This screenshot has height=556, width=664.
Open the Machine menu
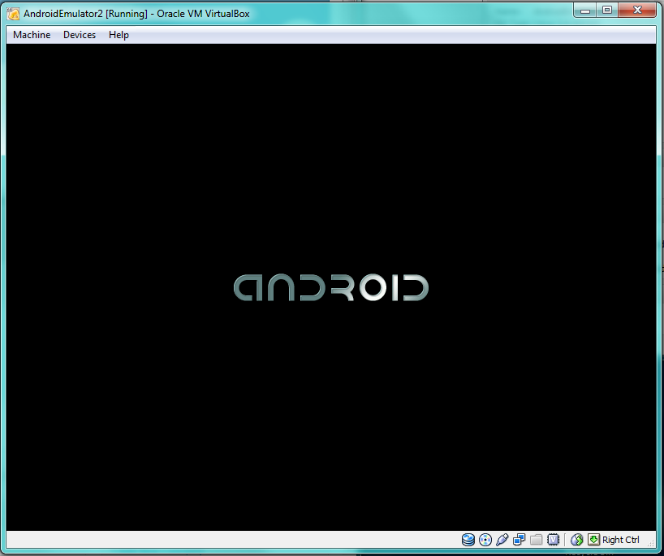coord(32,35)
